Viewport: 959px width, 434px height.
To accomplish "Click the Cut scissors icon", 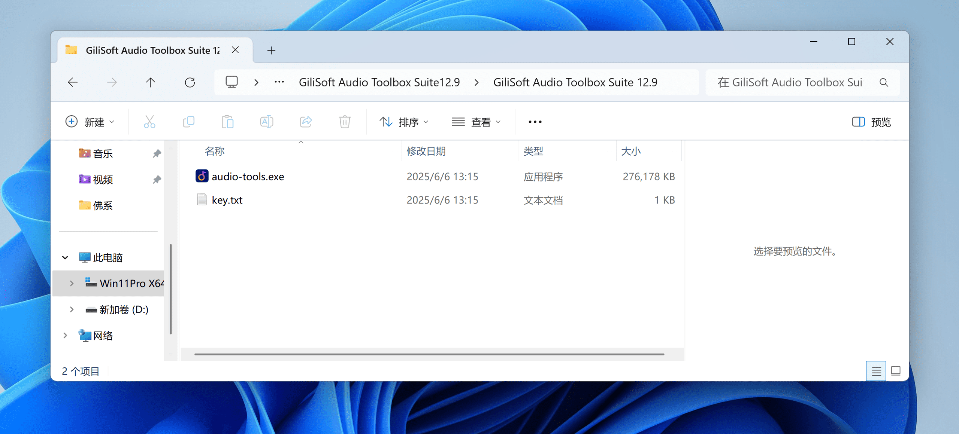I will pos(149,122).
